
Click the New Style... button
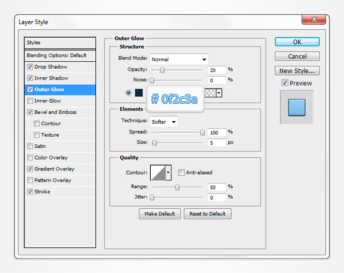(297, 71)
